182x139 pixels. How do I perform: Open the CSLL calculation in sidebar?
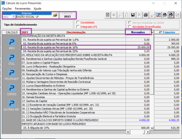[12, 59]
